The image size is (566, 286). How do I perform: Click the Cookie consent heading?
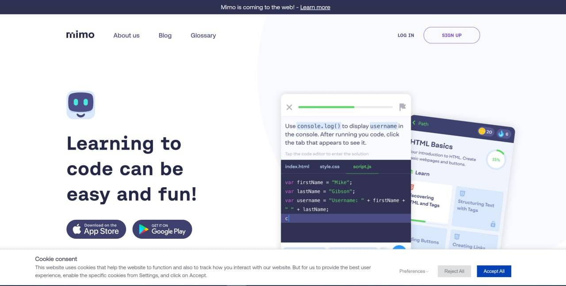point(56,259)
